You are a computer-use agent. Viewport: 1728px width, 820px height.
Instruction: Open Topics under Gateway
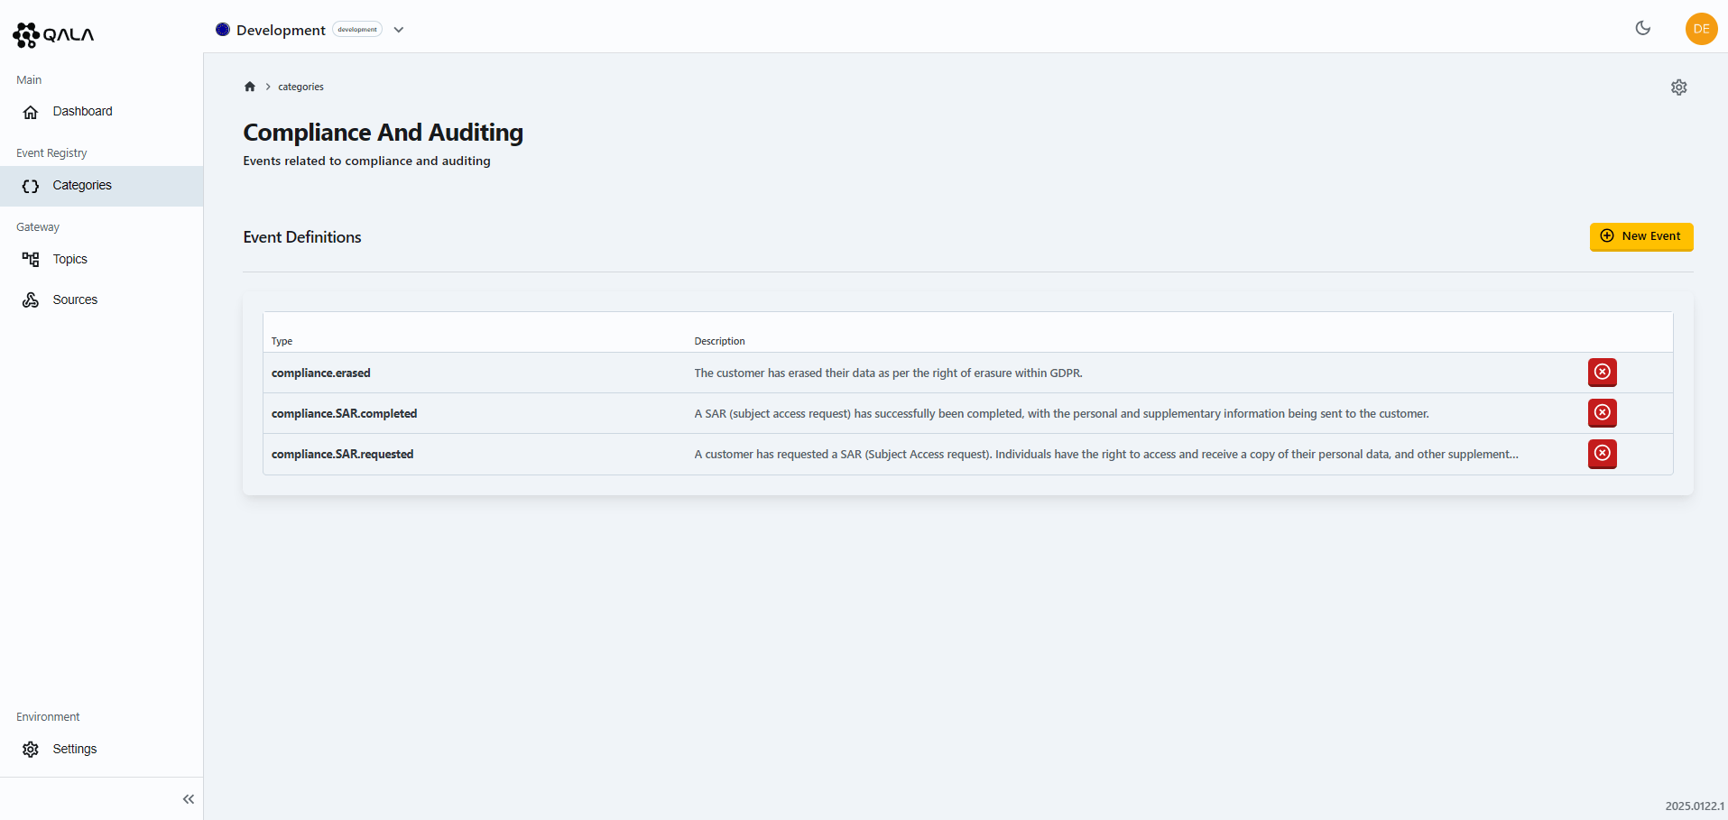pyautogui.click(x=69, y=260)
